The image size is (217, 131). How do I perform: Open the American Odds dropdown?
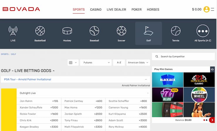138,63
